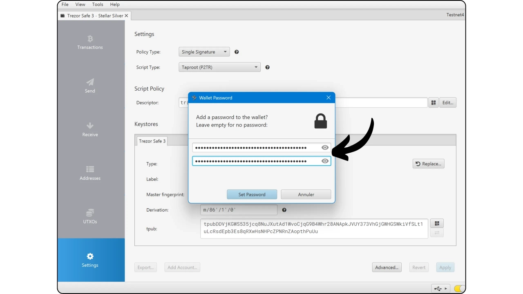The image size is (523, 294).
Task: Click the Annuler button
Action: pos(306,195)
